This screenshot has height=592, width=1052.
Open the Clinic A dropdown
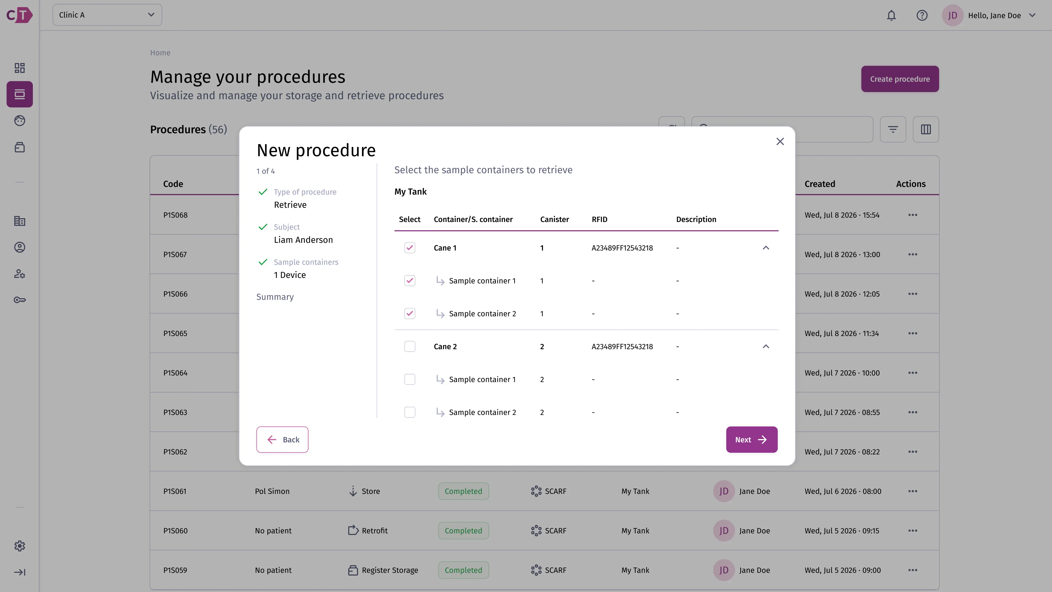(x=107, y=15)
